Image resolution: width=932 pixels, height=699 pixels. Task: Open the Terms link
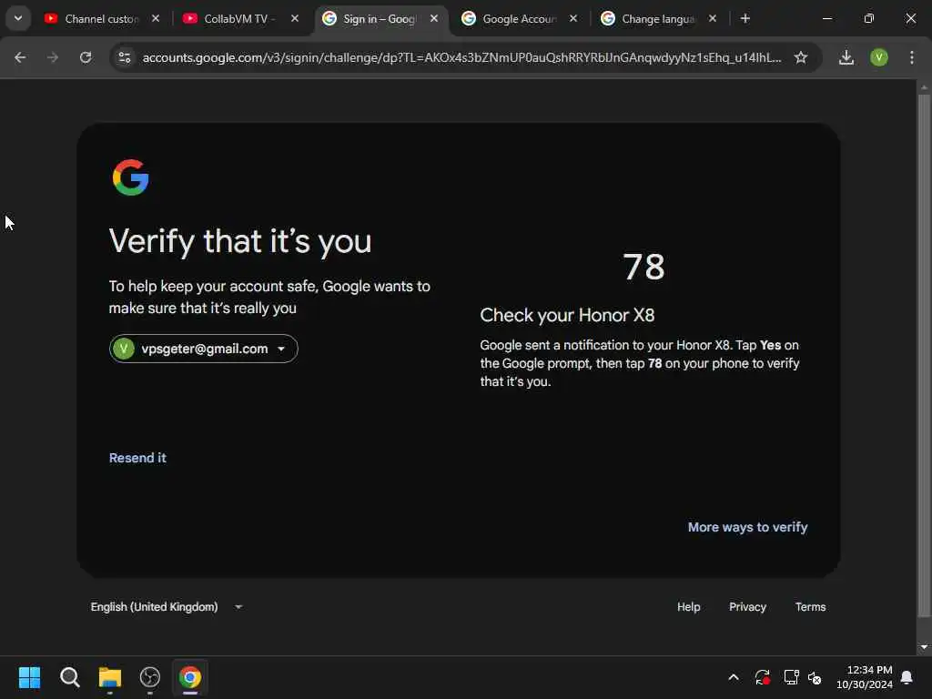pyautogui.click(x=810, y=607)
